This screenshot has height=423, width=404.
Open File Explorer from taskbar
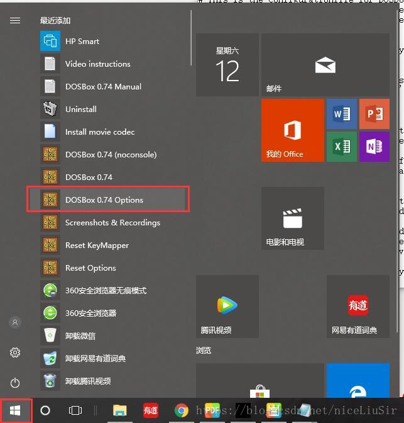tap(120, 410)
